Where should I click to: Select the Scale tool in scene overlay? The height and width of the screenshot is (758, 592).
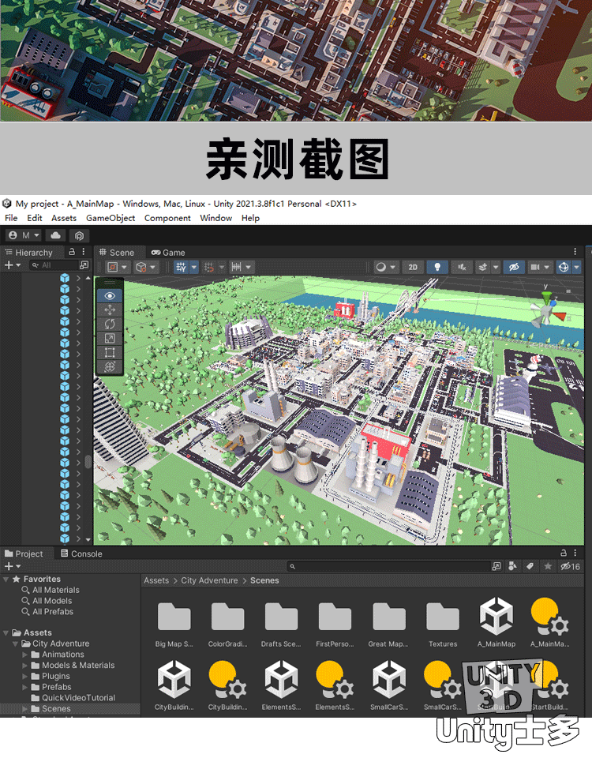tap(110, 339)
